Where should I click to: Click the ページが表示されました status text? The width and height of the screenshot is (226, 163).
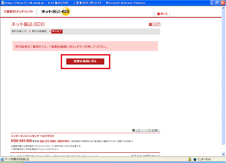pos(17,159)
